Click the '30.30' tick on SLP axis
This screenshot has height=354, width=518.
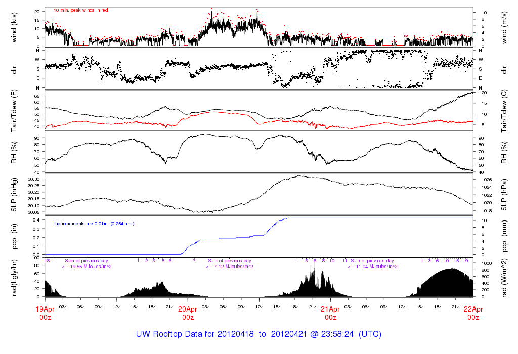click(x=34, y=179)
